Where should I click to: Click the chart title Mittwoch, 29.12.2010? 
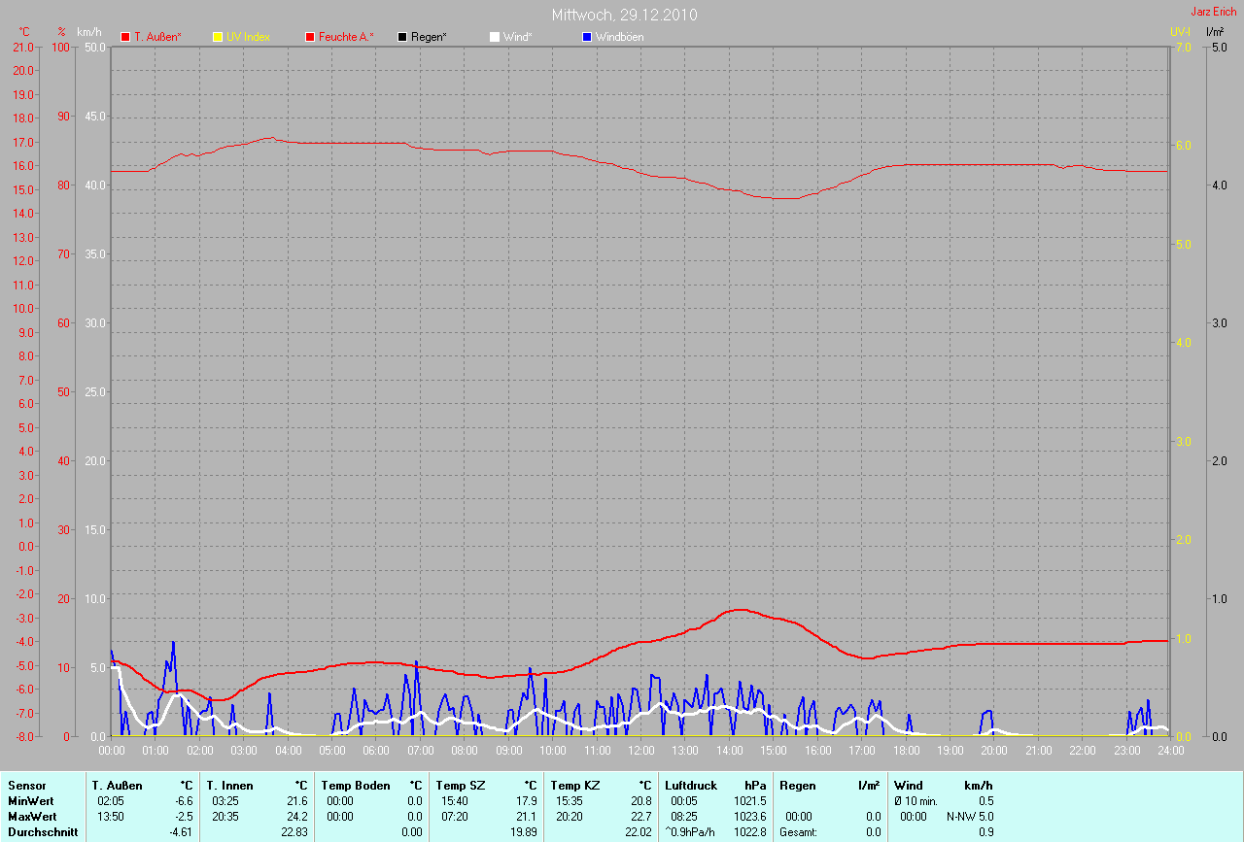click(x=624, y=15)
